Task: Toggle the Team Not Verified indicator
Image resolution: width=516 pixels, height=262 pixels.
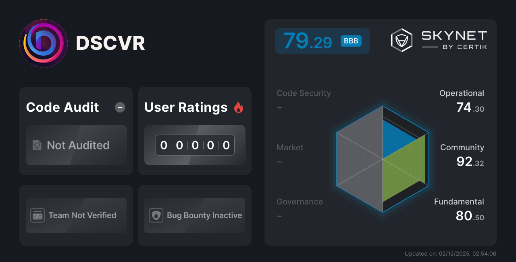Action: (x=76, y=215)
